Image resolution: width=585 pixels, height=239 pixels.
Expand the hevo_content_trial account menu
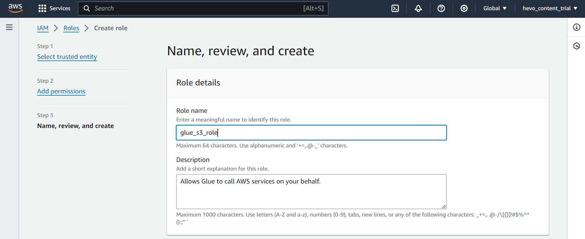tap(550, 8)
